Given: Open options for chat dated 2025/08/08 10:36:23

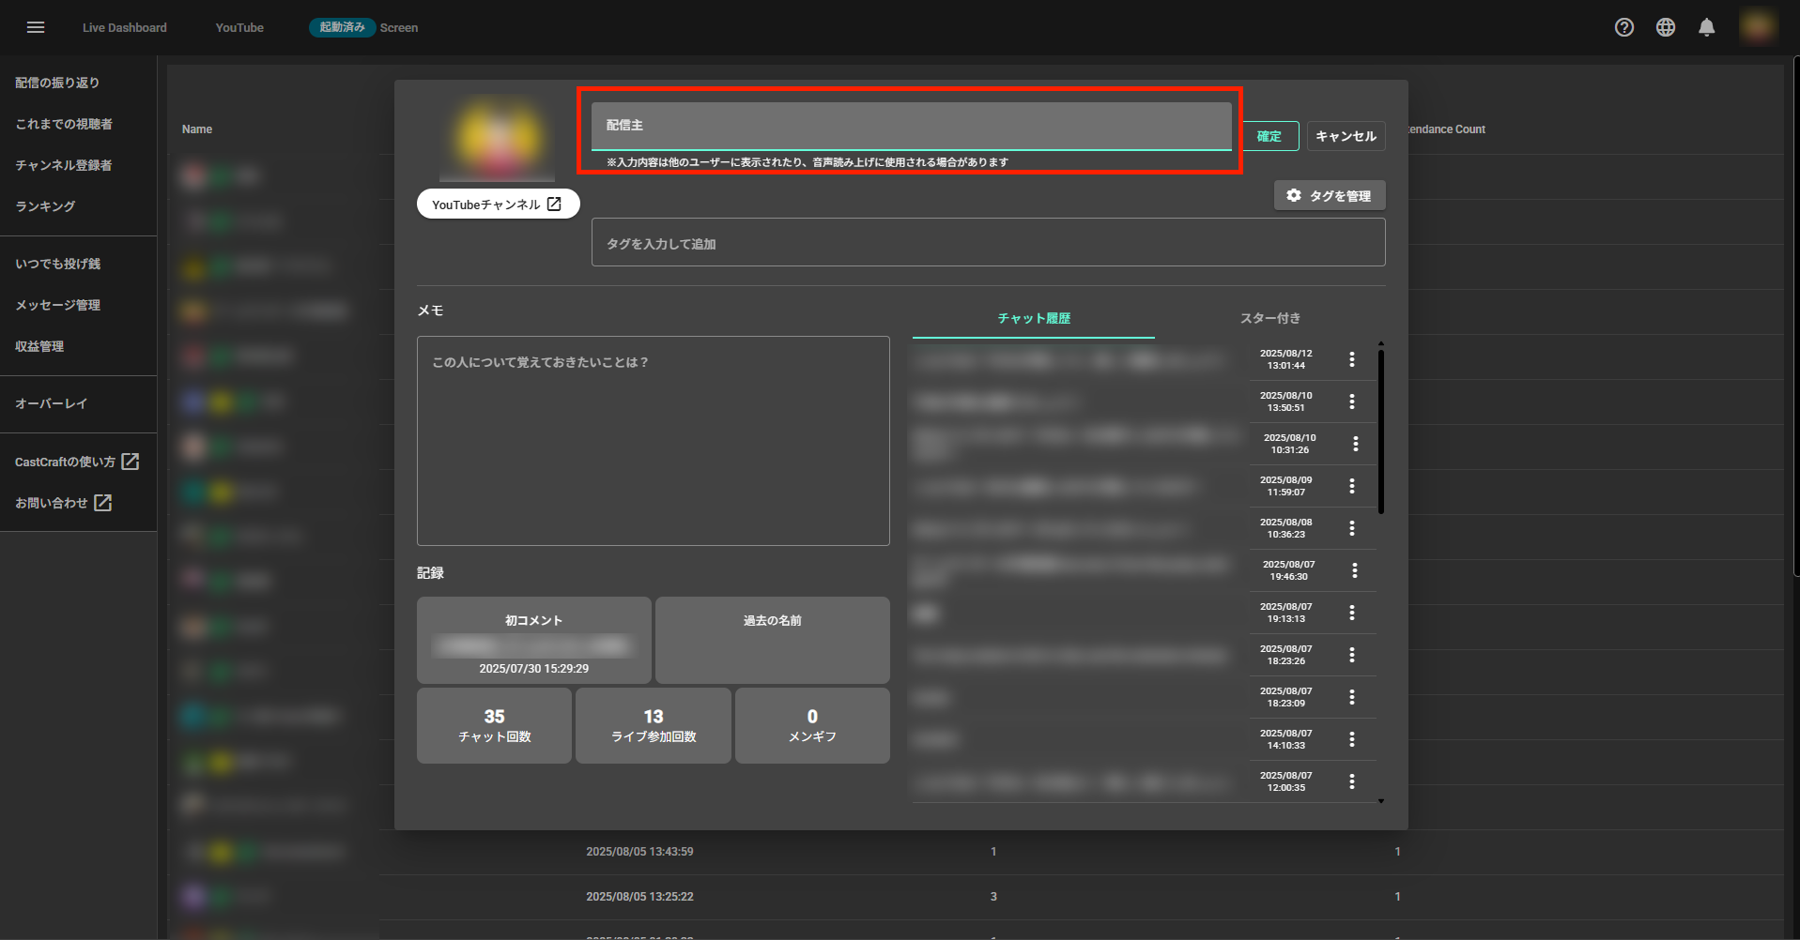Looking at the screenshot, I should tap(1352, 528).
